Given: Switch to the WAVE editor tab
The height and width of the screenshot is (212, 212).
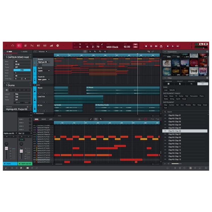Looking at the screenshot, I should [x=43, y=119].
